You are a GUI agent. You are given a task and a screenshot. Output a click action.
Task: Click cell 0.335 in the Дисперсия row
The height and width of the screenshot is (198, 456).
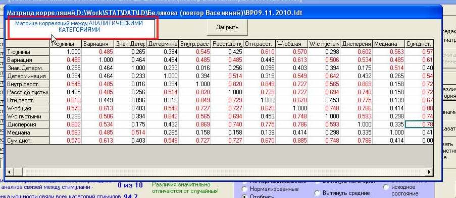click(388, 124)
